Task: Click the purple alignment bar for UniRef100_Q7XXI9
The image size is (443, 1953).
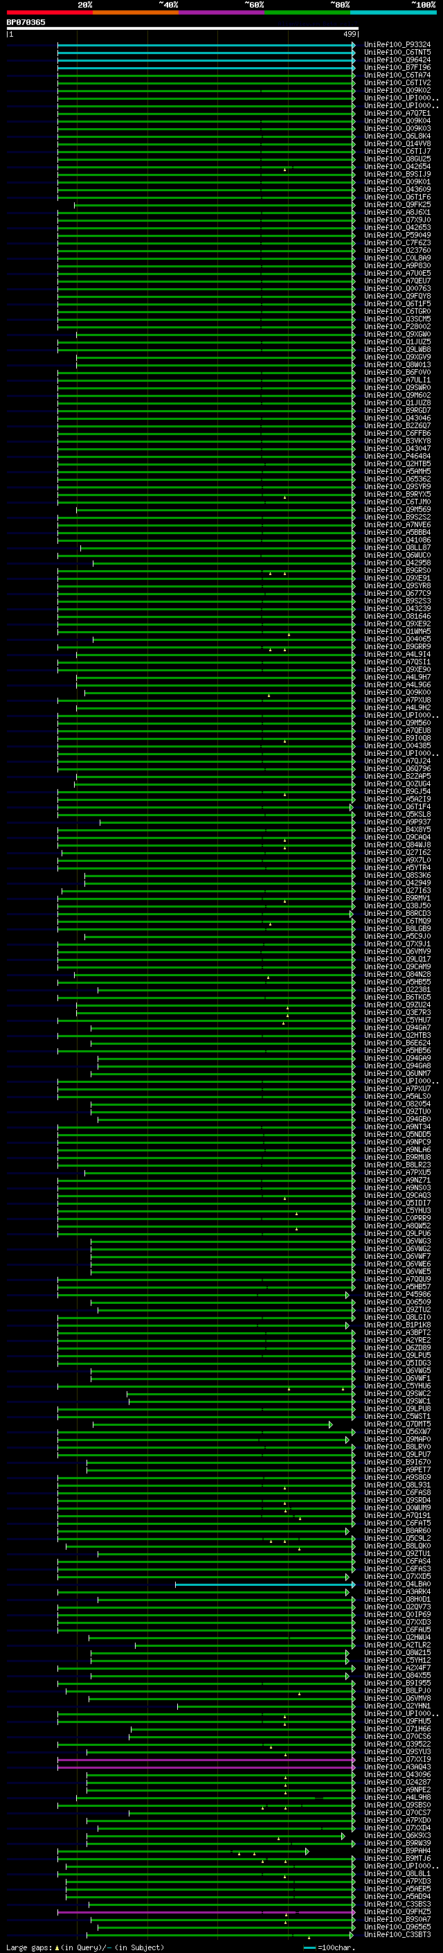Action: click(x=206, y=1760)
